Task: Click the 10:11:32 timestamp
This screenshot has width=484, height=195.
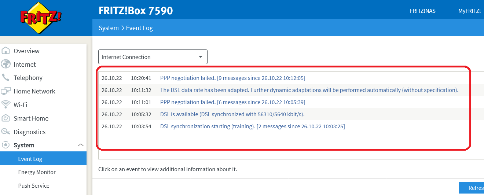Action: click(141, 90)
